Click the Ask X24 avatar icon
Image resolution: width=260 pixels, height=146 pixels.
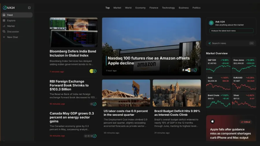[211, 23]
